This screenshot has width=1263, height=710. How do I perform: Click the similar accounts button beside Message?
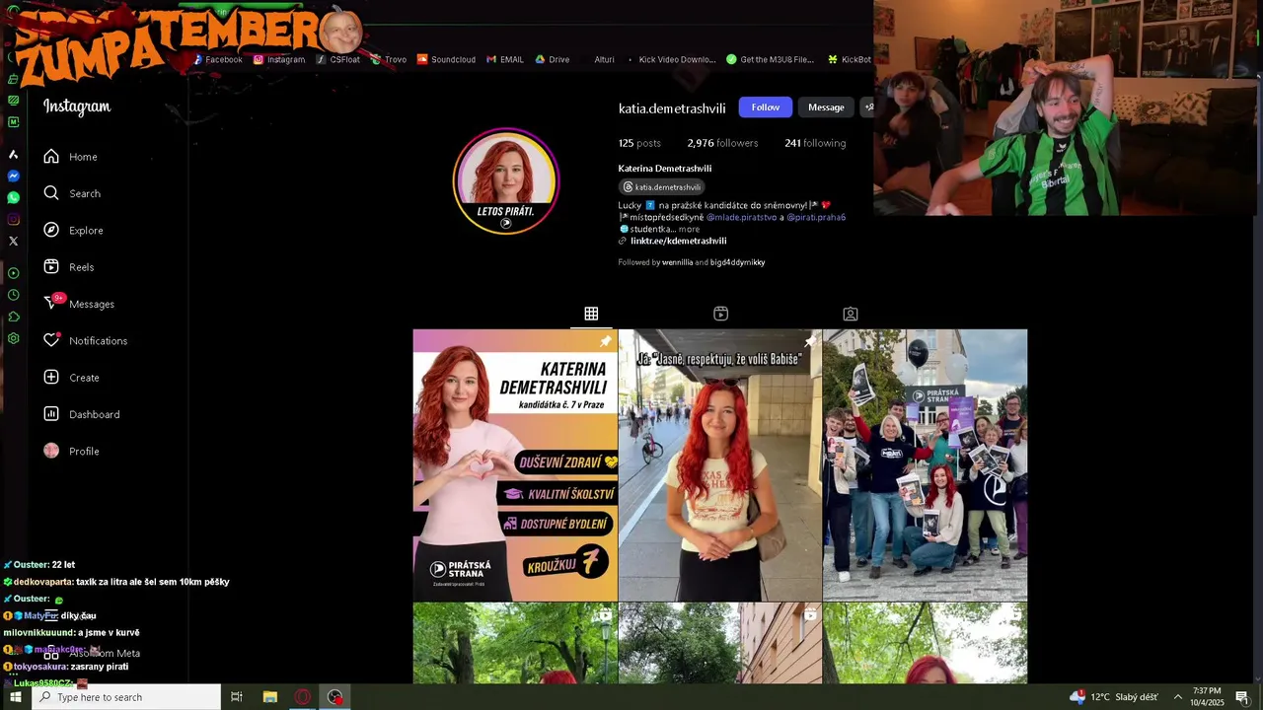[867, 107]
